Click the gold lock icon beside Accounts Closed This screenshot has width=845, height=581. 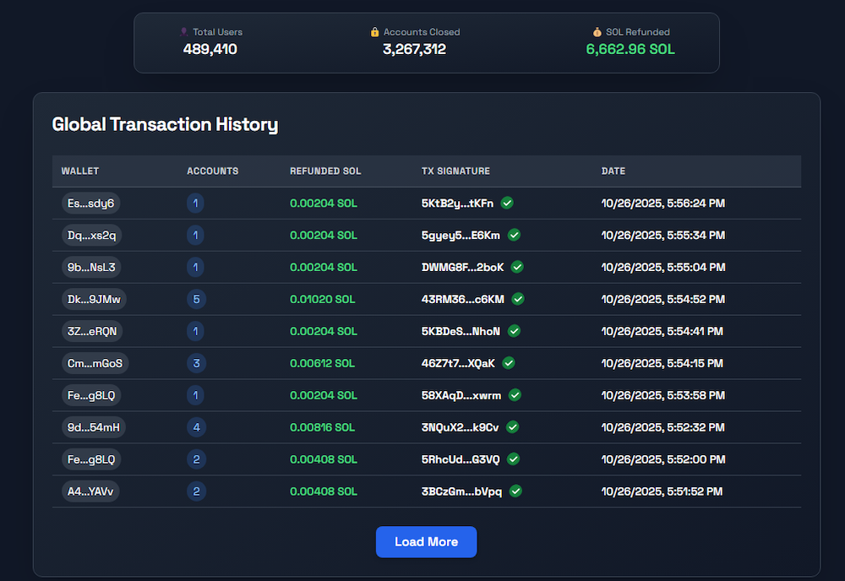(374, 31)
